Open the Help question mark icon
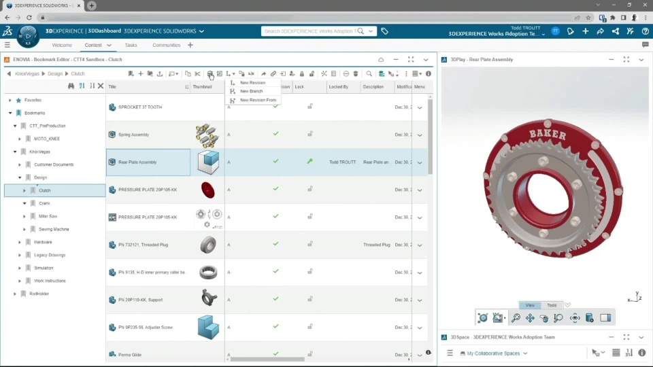Image resolution: width=653 pixels, height=367 pixels. point(645,31)
